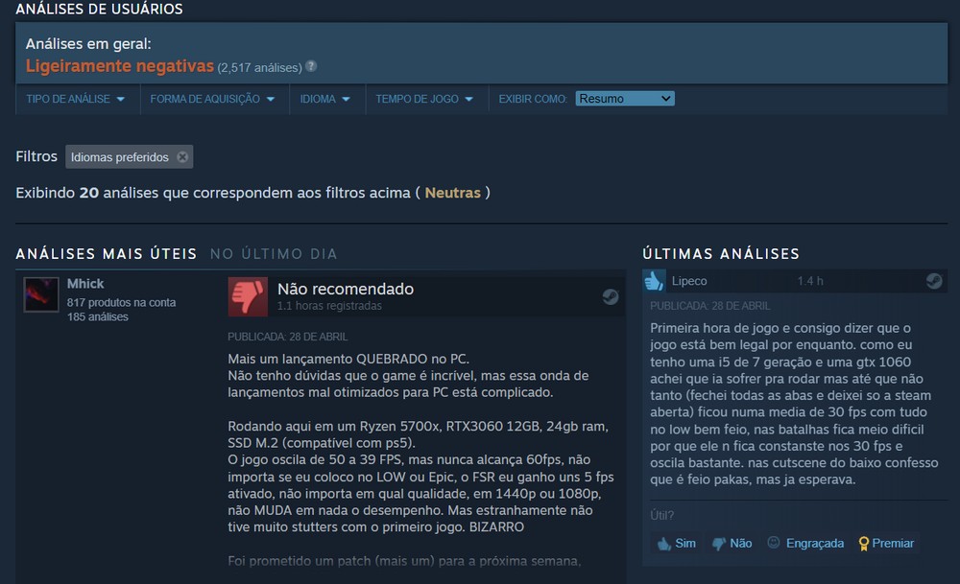960x584 pixels.
Task: Click the Ligeiramente negativas rating summary
Action: (120, 66)
